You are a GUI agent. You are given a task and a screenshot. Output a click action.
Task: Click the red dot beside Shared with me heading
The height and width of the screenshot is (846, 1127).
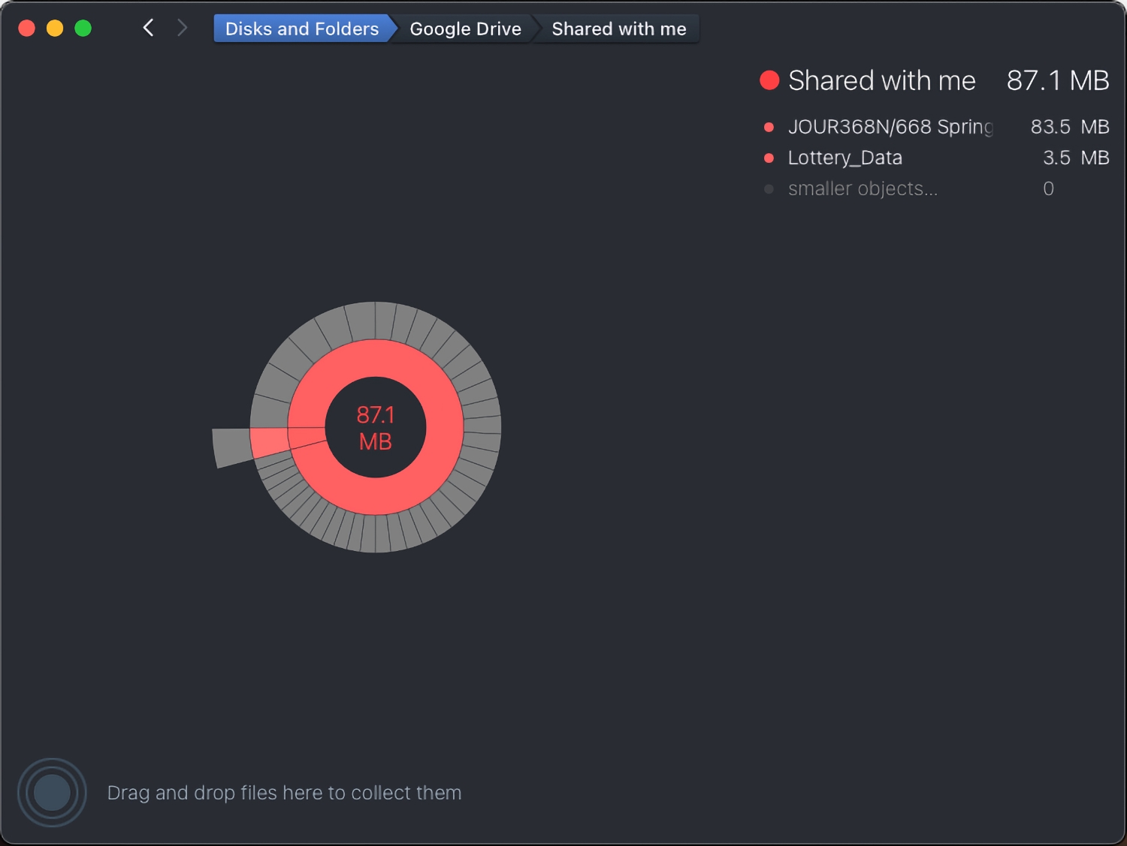pyautogui.click(x=769, y=80)
